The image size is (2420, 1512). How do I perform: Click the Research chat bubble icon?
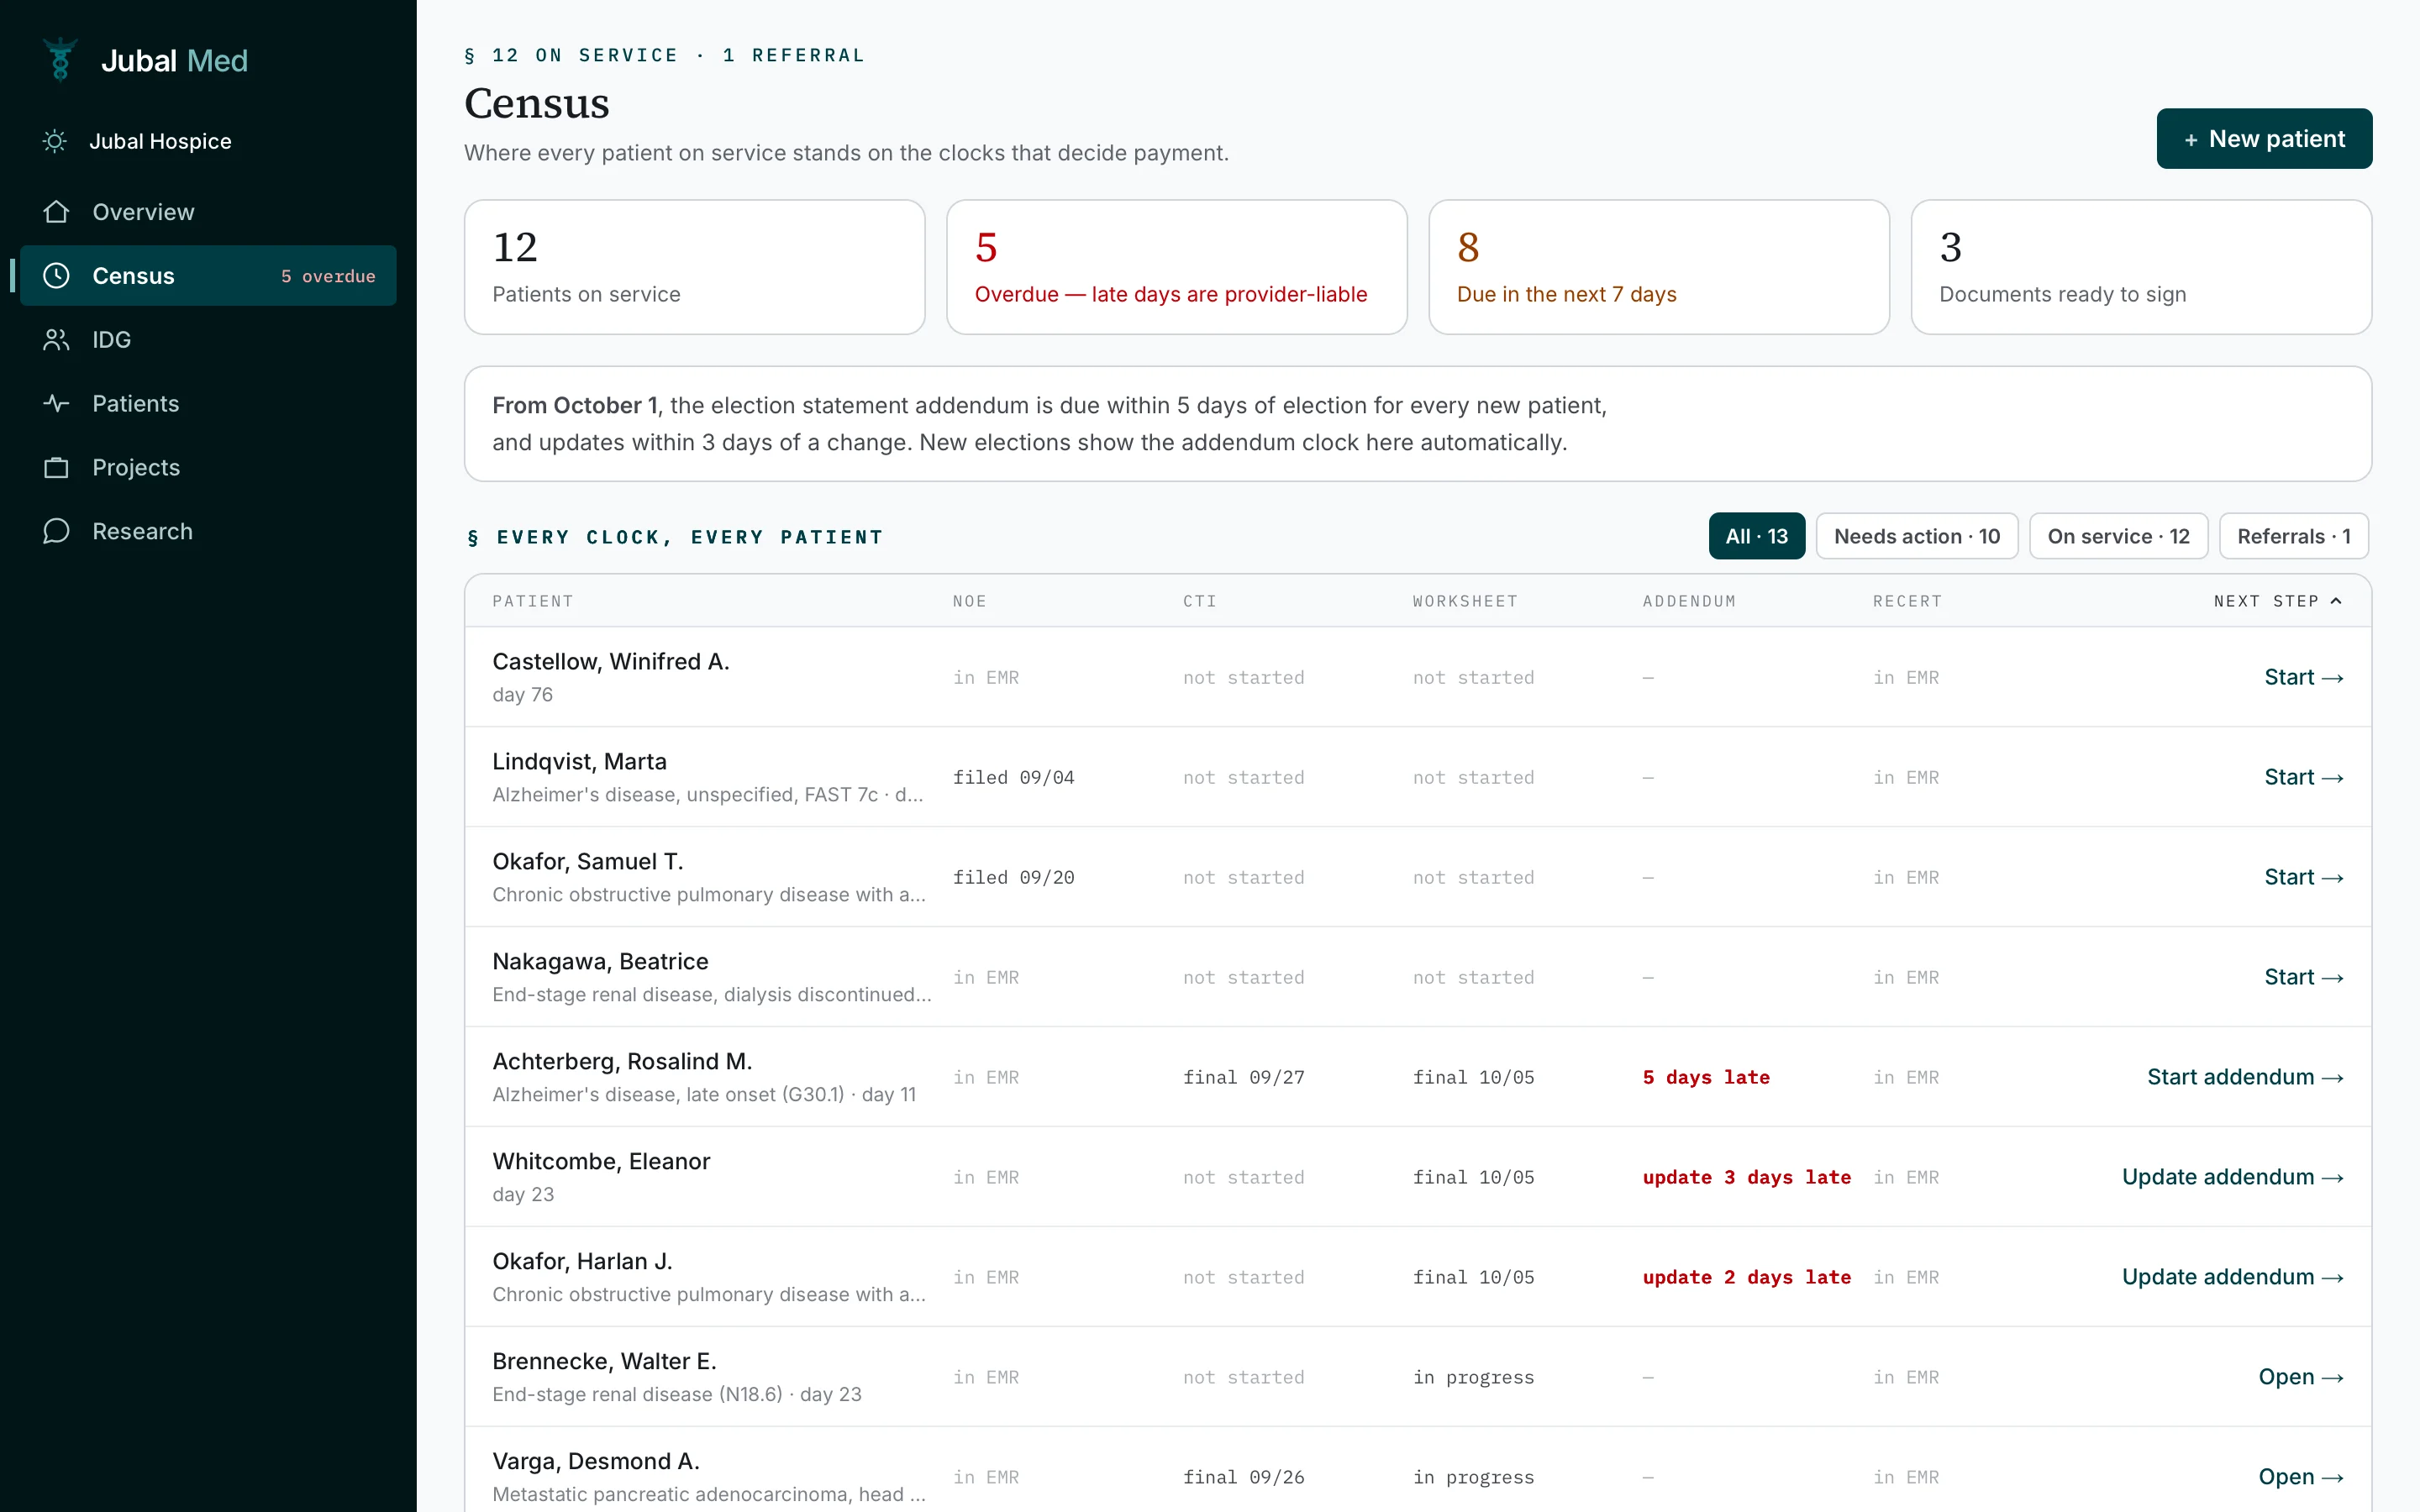click(x=56, y=531)
